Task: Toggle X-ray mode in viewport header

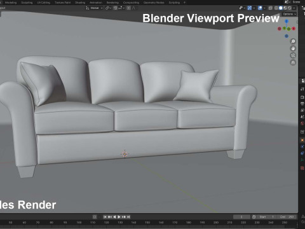Action: point(271,8)
